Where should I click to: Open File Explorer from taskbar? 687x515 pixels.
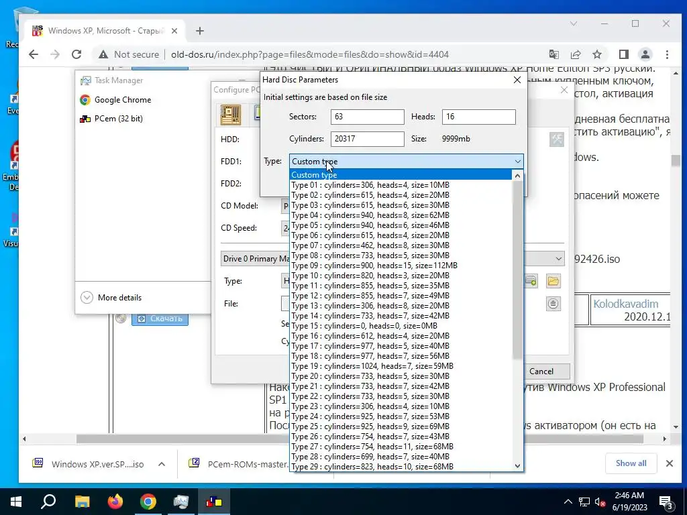tap(82, 502)
